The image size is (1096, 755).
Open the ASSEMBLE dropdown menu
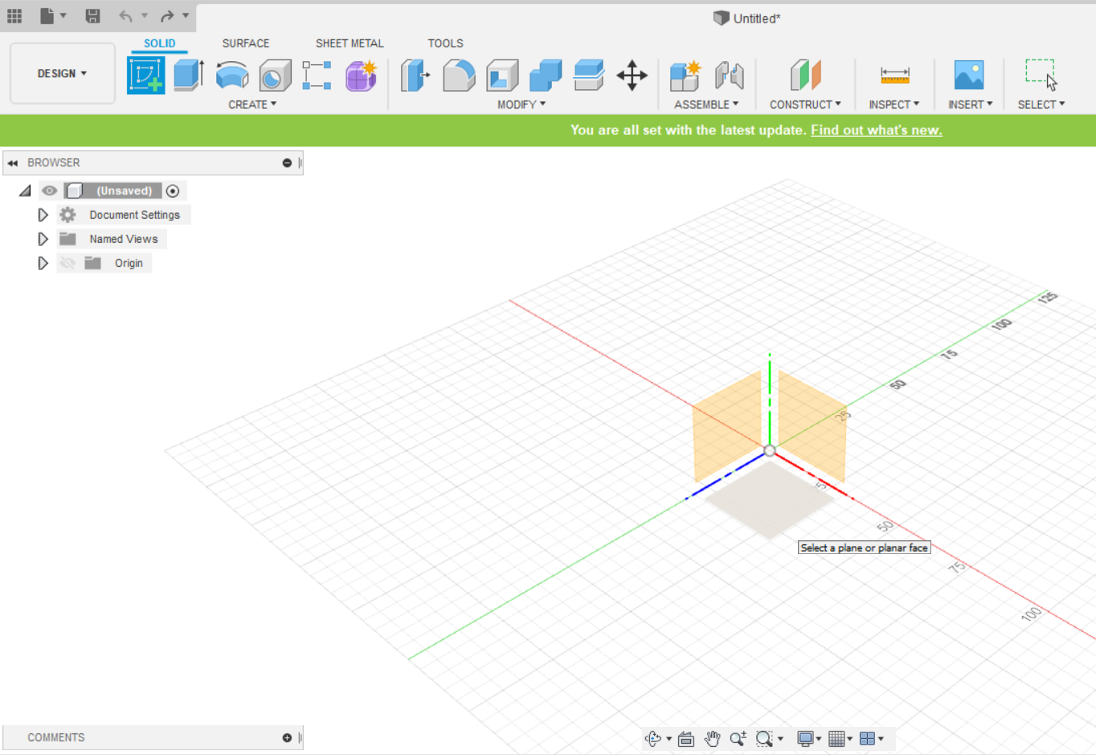(x=706, y=105)
